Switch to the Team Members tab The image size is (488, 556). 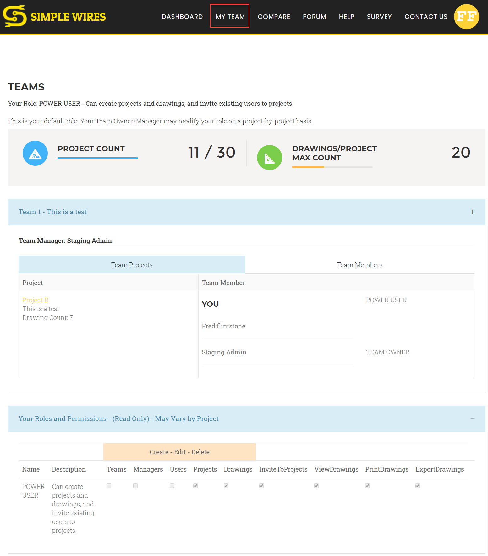(x=359, y=265)
